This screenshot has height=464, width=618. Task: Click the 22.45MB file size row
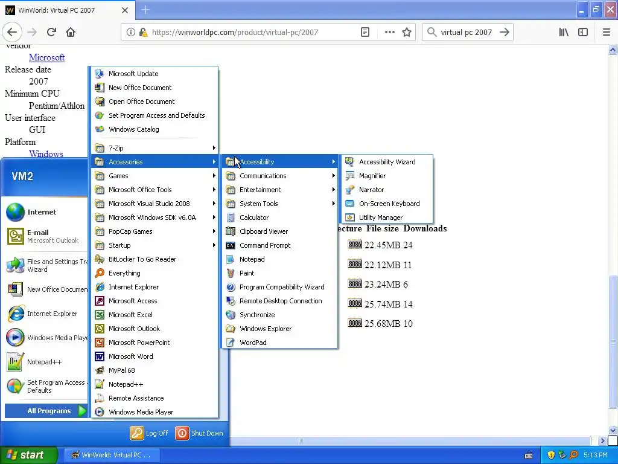(x=380, y=245)
